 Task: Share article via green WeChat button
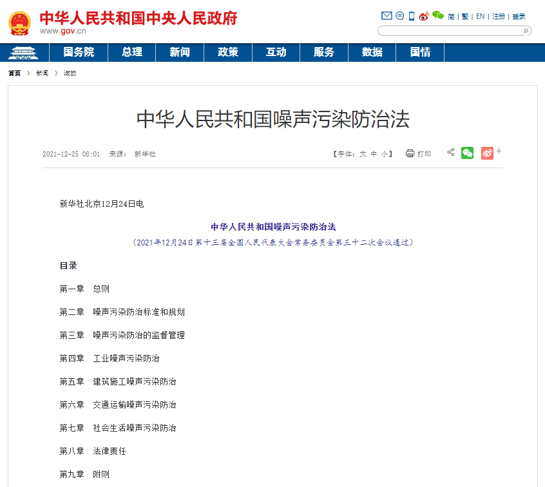(x=467, y=153)
